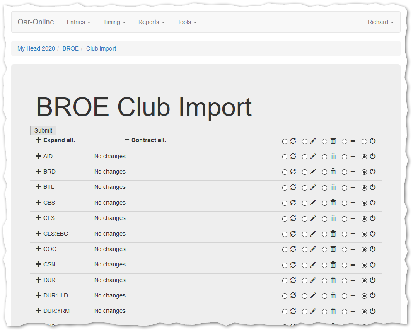The image size is (413, 331).
Task: Click the minus icon in CBS row
Action: [353, 203]
